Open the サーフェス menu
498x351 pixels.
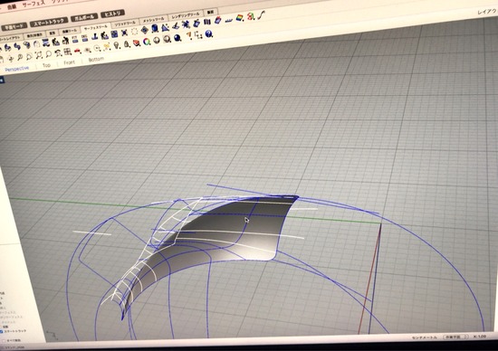click(x=34, y=5)
